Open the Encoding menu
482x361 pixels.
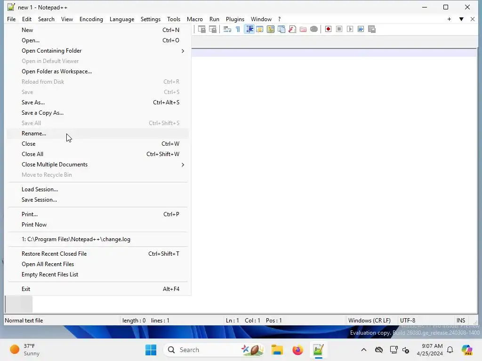pos(91,19)
